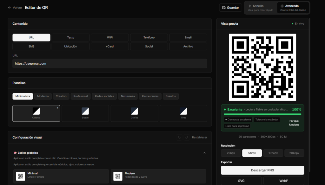
Task: Open the Por qué funciona explanation
Action: tap(294, 123)
